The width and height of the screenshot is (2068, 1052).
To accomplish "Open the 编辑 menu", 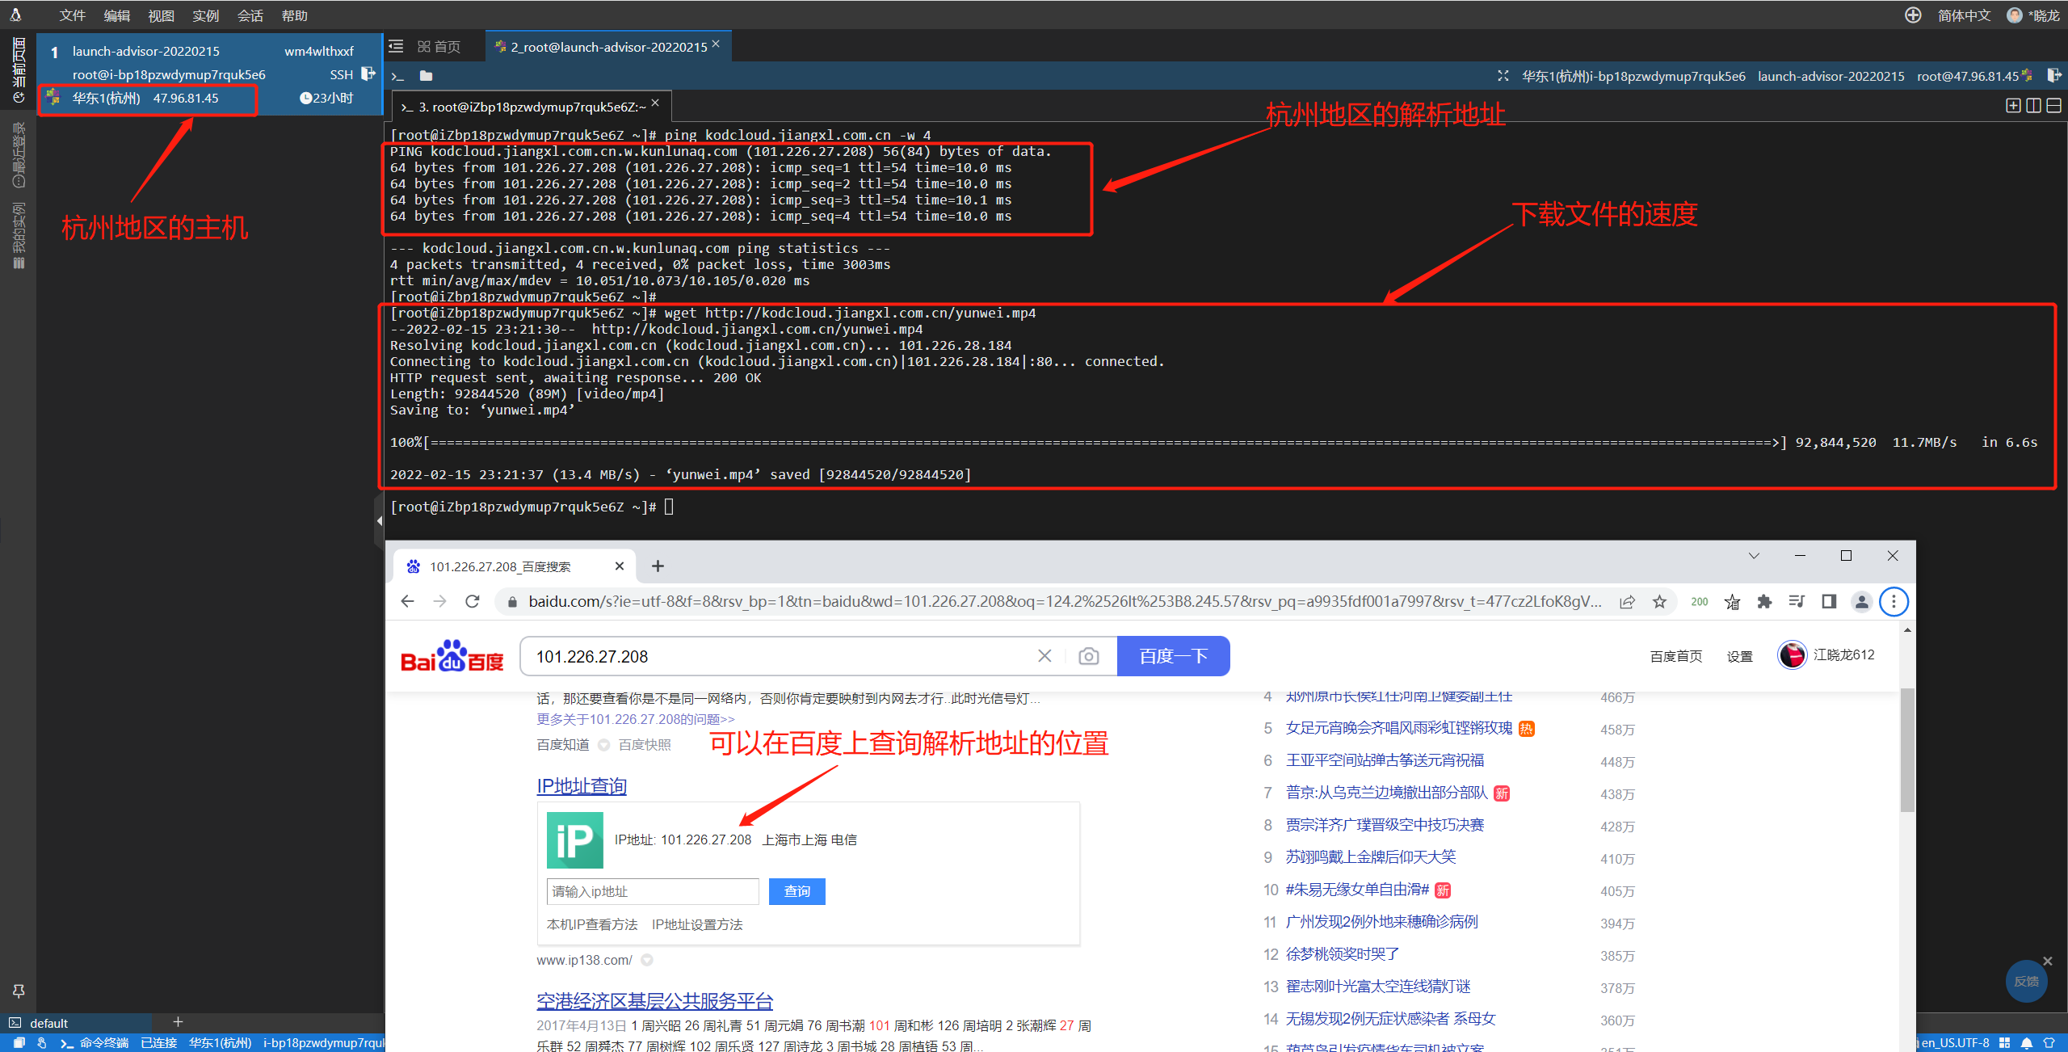I will pyautogui.click(x=117, y=15).
